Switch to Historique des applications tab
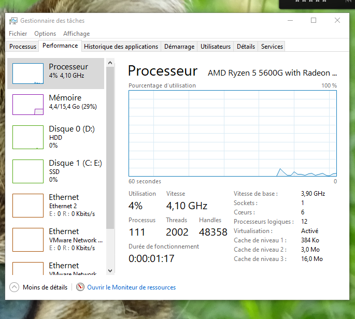355x319 pixels. click(x=121, y=47)
